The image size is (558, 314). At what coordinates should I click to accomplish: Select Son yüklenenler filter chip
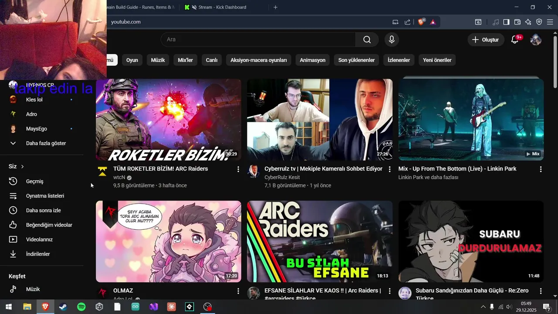coord(357,60)
